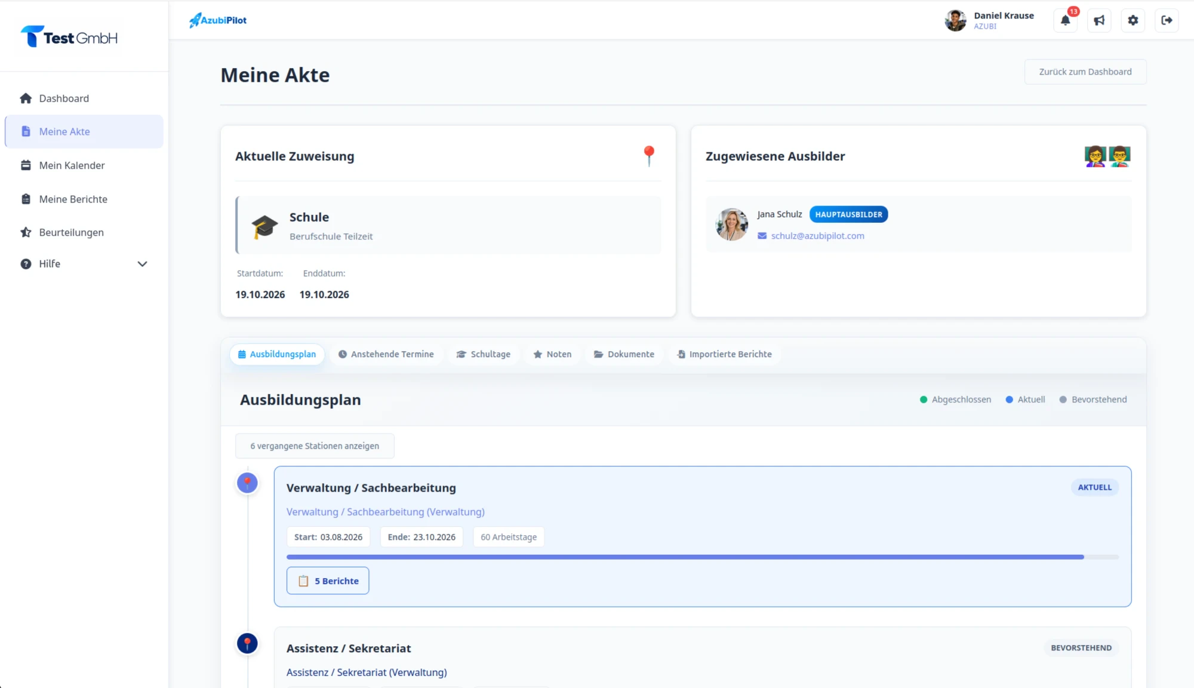Show 6 vergangene Stationen
The height and width of the screenshot is (688, 1194).
315,446
